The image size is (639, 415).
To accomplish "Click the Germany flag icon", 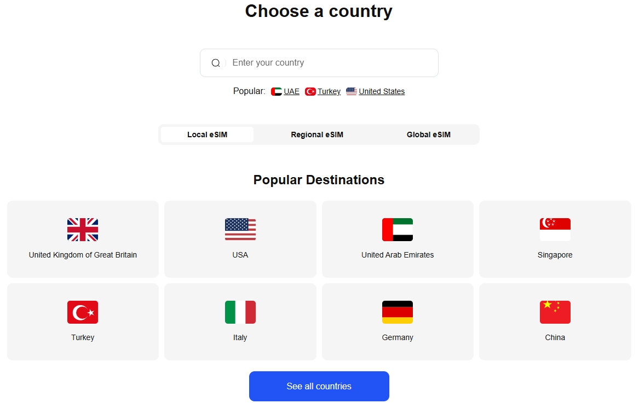I will (x=398, y=312).
